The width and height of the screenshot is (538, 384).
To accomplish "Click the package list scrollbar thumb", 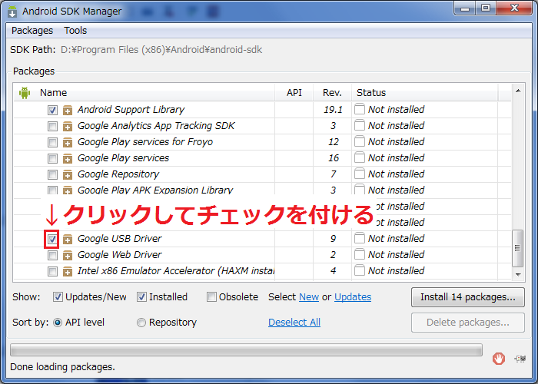I will (x=518, y=248).
